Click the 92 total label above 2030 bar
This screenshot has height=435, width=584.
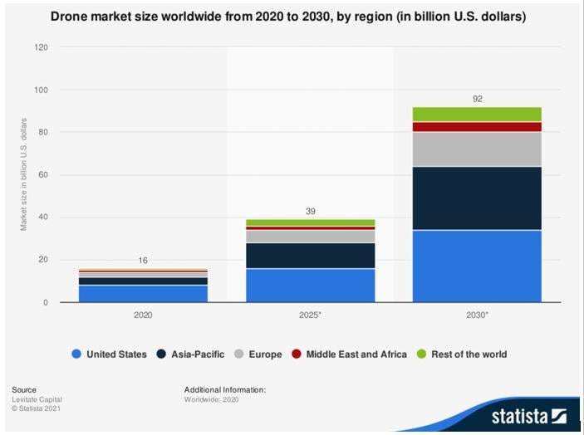point(477,99)
